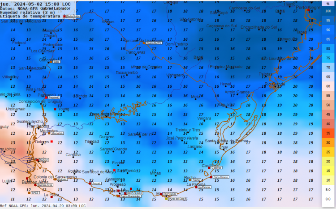This screenshot has height=209, width=336.
Task: Click the MVD SUMU station label
Action: [x=134, y=193]
